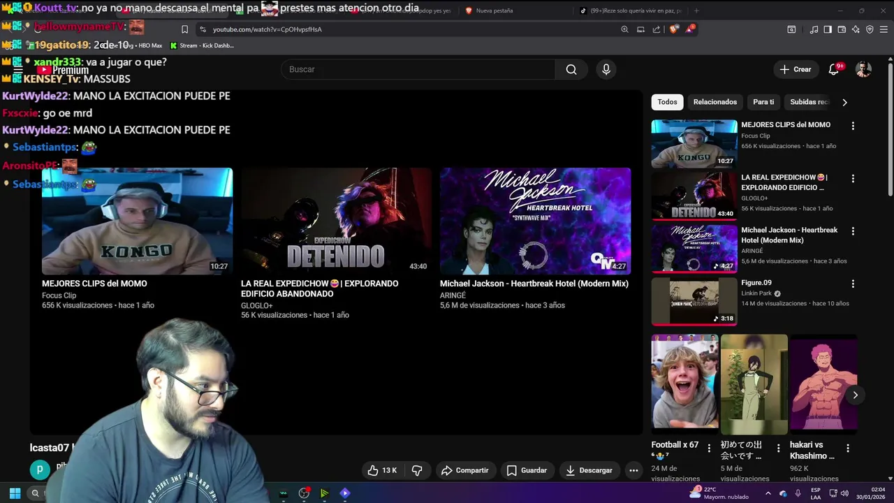Click the ESP LAA language indicator
Image resolution: width=894 pixels, height=503 pixels.
pos(816,493)
